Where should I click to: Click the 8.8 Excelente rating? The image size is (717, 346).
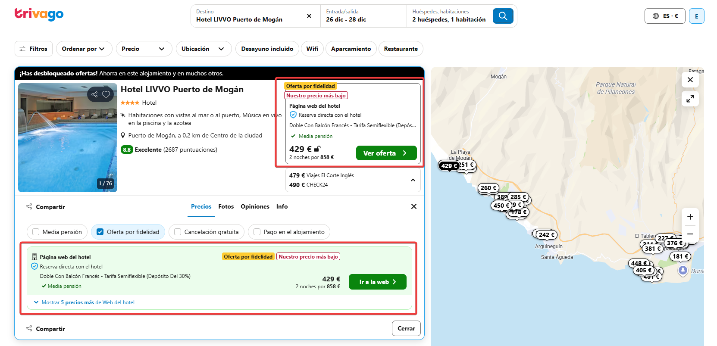pyautogui.click(x=169, y=150)
